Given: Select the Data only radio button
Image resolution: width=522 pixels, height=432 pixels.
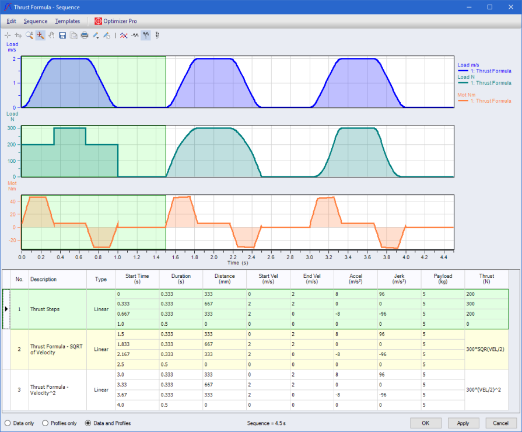Looking at the screenshot, I should 8,423.
